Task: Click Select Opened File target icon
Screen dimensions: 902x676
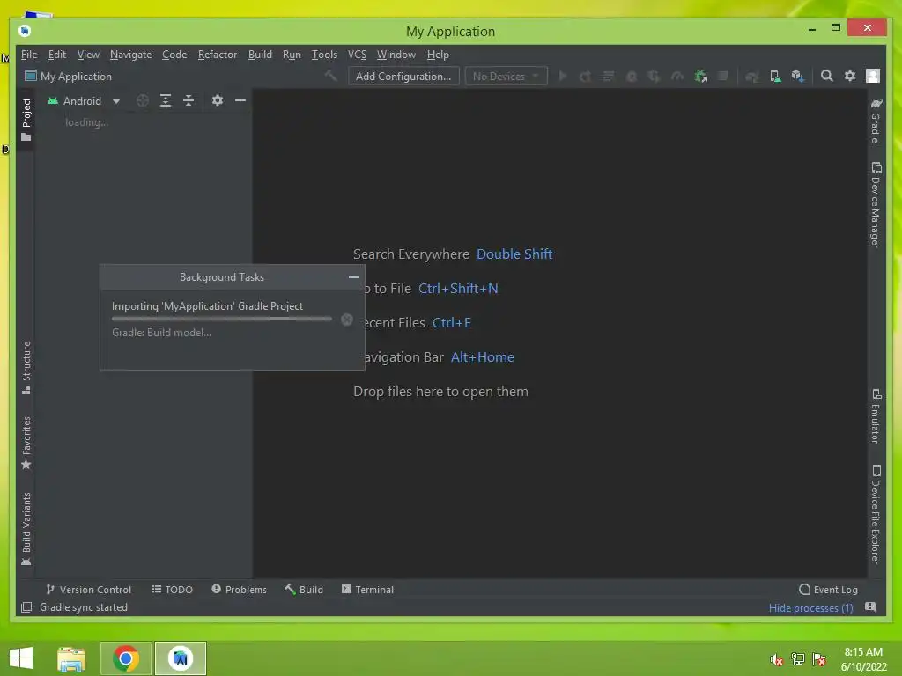Action: [142, 100]
